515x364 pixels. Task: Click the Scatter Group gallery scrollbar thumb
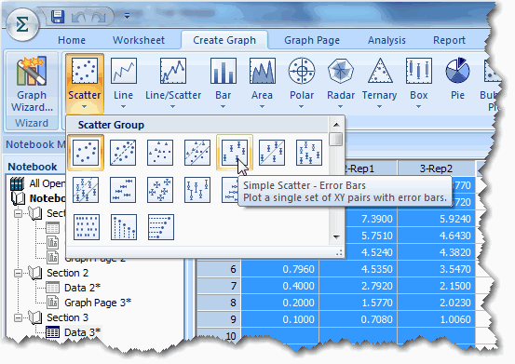[x=336, y=139]
